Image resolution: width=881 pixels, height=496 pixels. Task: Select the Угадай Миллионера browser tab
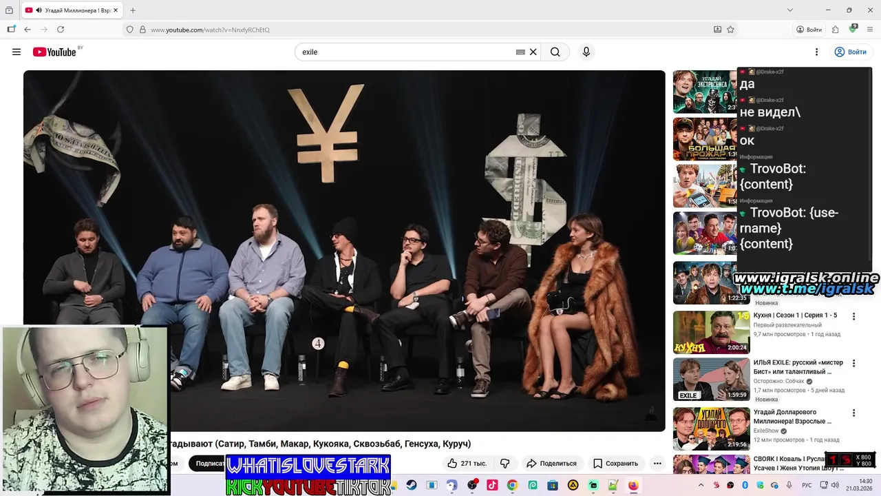(x=72, y=10)
